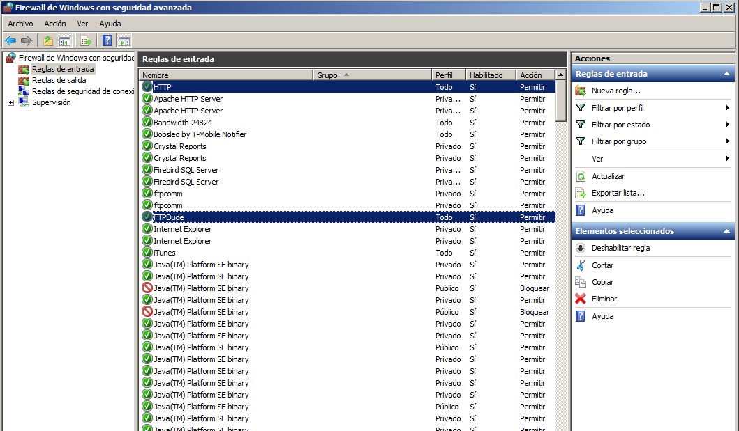739x431 pixels.
Task: Select the HTTP rule row
Action: click(x=348, y=87)
